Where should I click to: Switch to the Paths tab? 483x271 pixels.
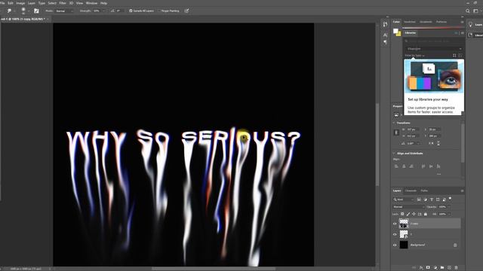[x=424, y=190]
